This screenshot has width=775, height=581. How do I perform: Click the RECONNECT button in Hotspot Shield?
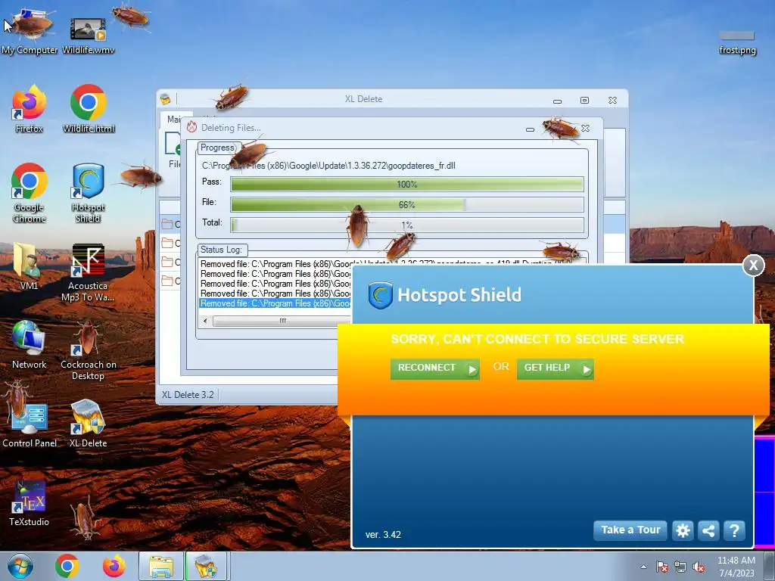[x=435, y=368]
